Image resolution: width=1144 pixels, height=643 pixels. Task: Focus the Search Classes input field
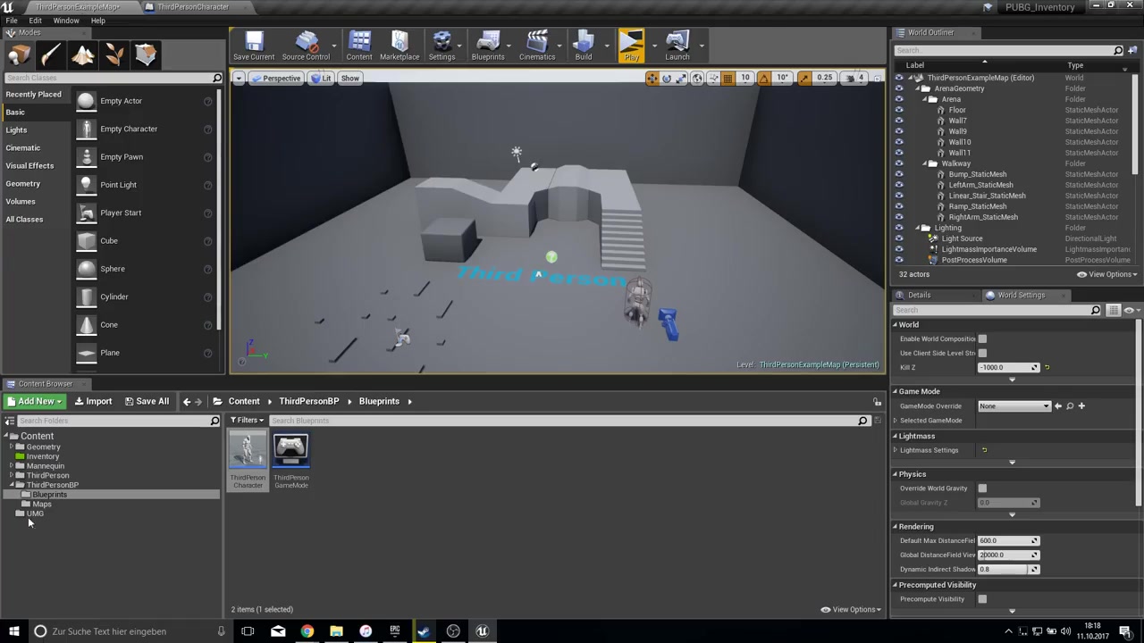(x=108, y=79)
